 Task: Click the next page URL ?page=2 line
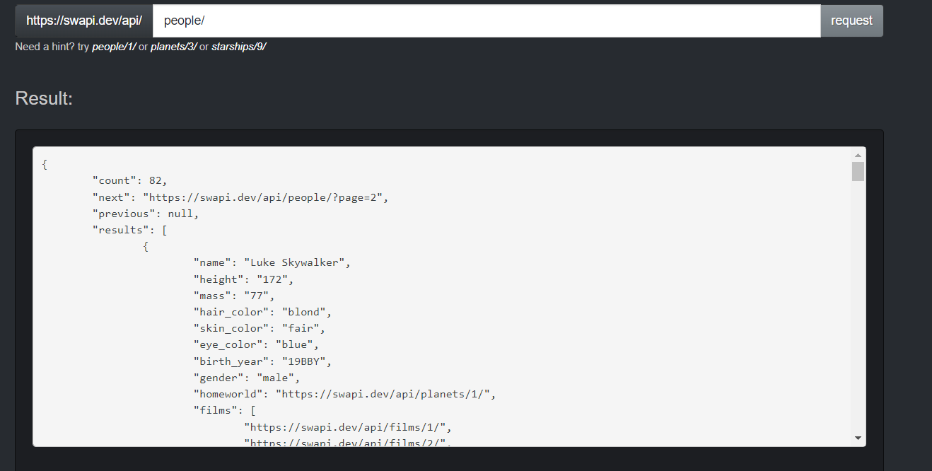(240, 197)
